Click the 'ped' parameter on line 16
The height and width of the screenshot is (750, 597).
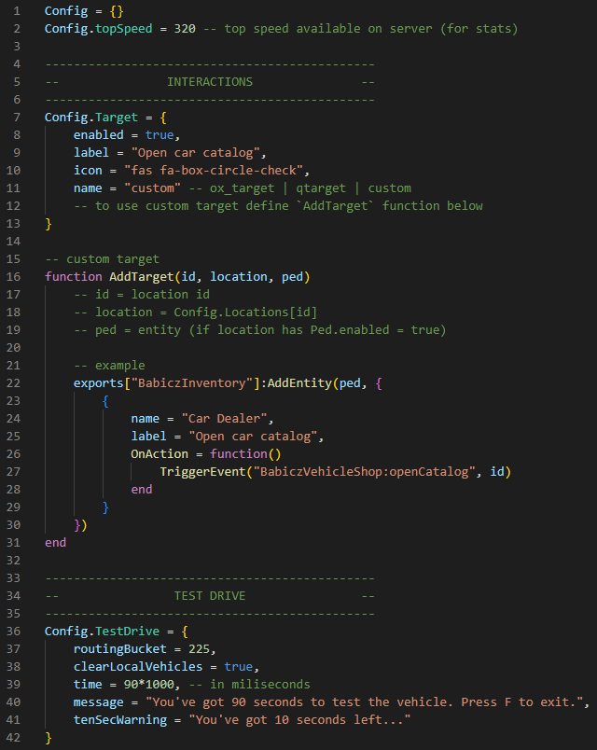pos(292,276)
